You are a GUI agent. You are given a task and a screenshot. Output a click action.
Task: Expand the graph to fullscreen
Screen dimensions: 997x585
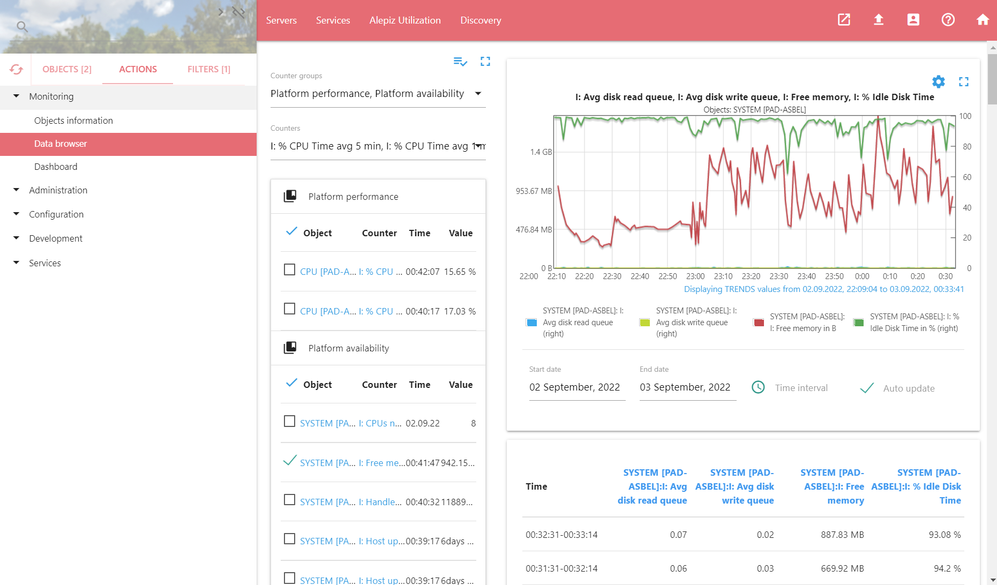pyautogui.click(x=964, y=81)
